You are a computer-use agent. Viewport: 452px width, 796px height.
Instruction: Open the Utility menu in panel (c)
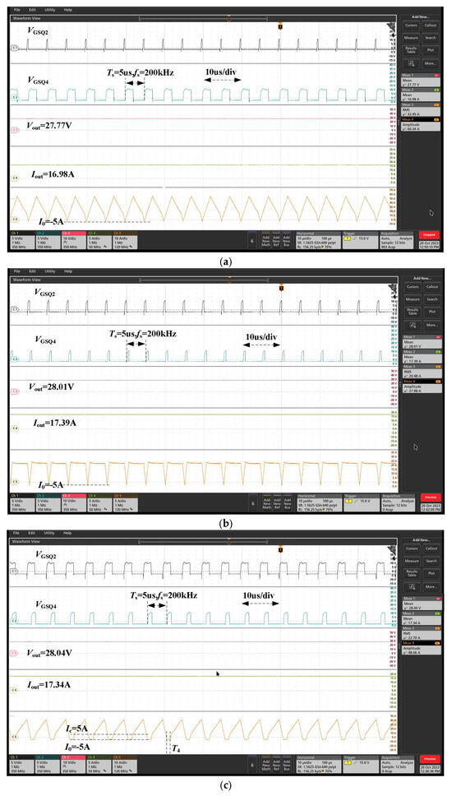51,533
